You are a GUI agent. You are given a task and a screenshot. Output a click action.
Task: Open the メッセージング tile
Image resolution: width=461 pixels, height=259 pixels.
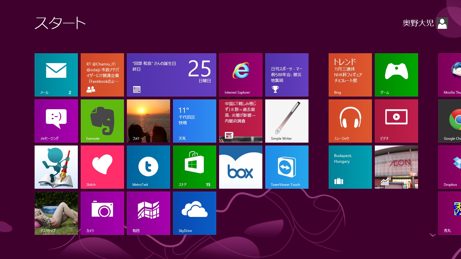click(56, 121)
